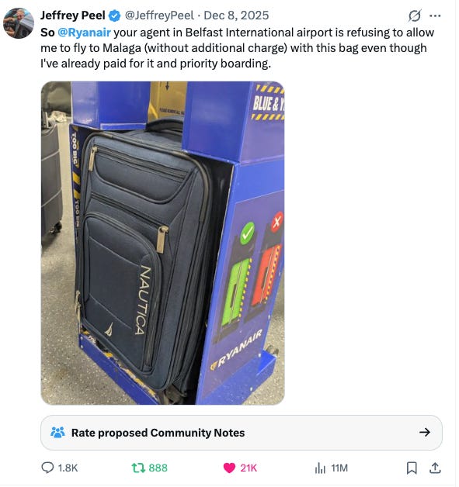The width and height of the screenshot is (459, 487).
Task: Open the Nautica suitcase photo
Action: 162,243
